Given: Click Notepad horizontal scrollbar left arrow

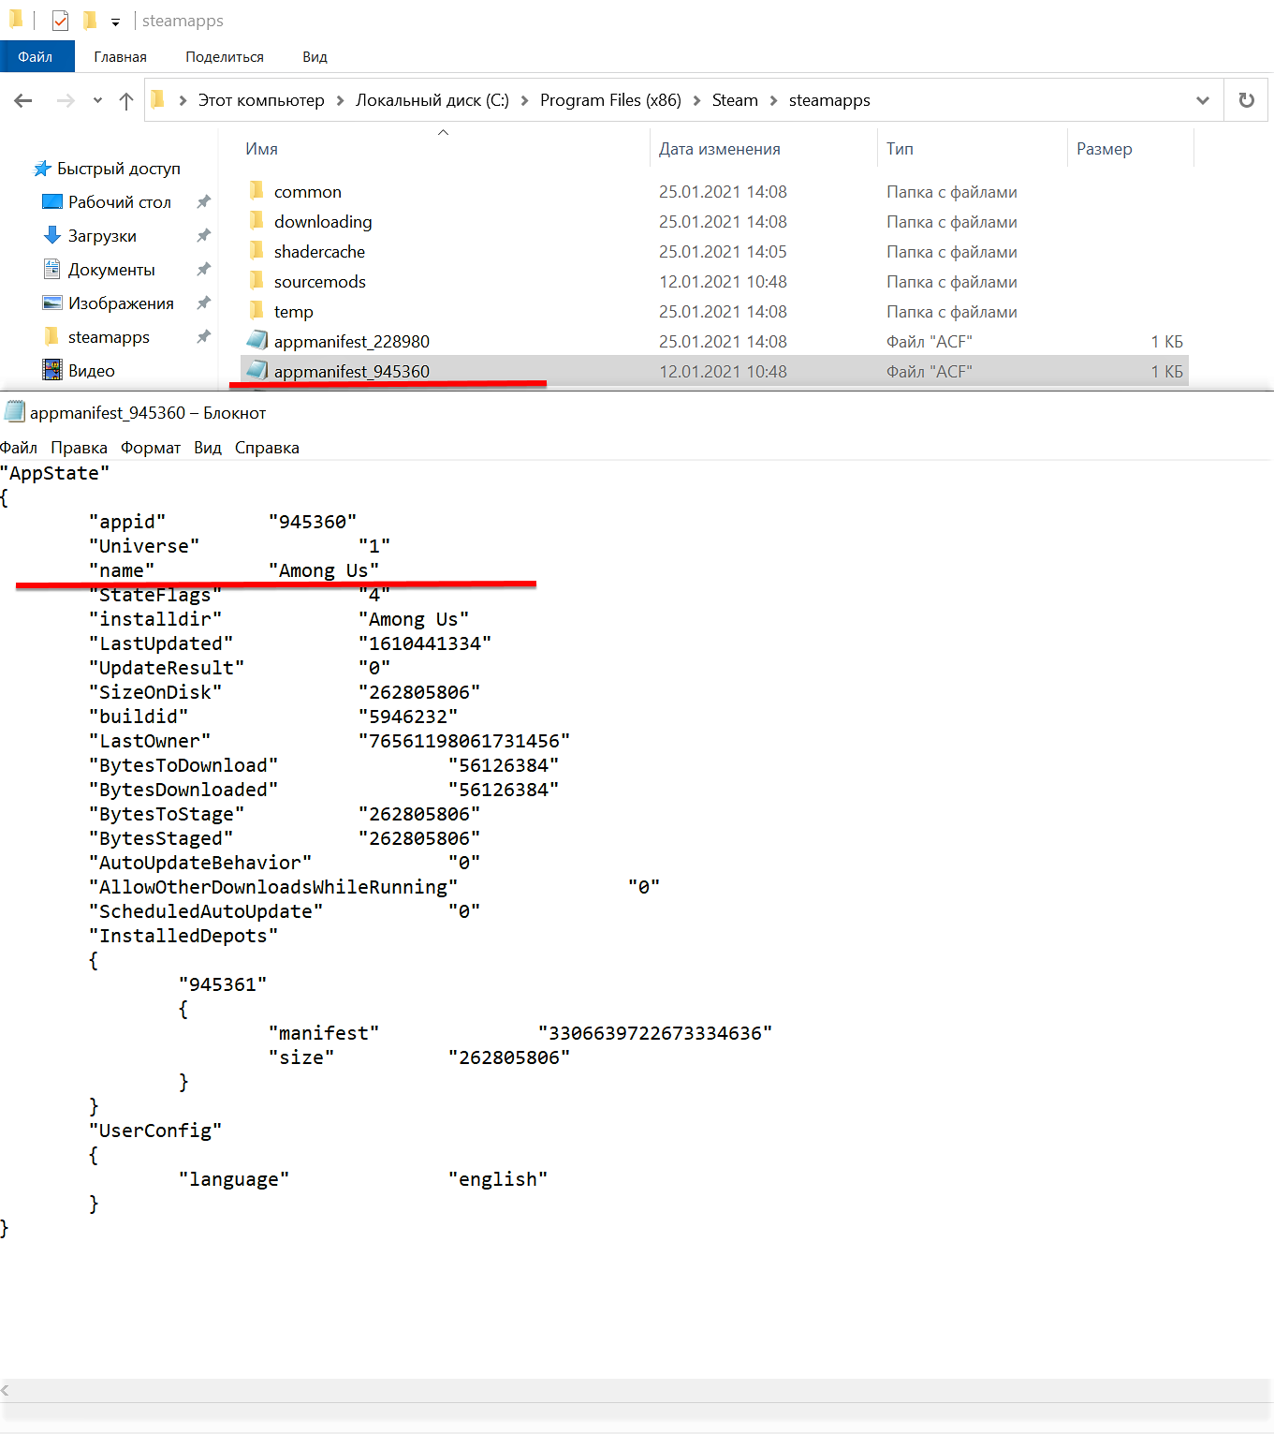Looking at the screenshot, I should coord(6,1391).
